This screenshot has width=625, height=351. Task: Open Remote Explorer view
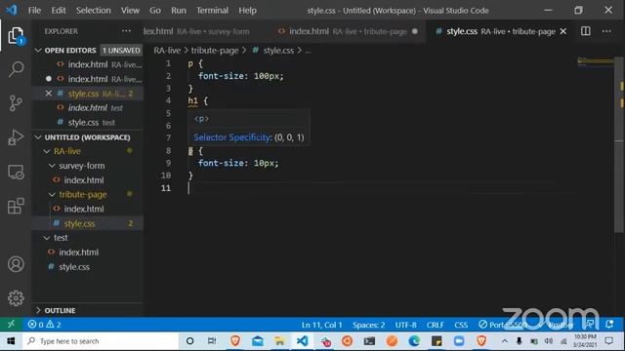pos(16,172)
